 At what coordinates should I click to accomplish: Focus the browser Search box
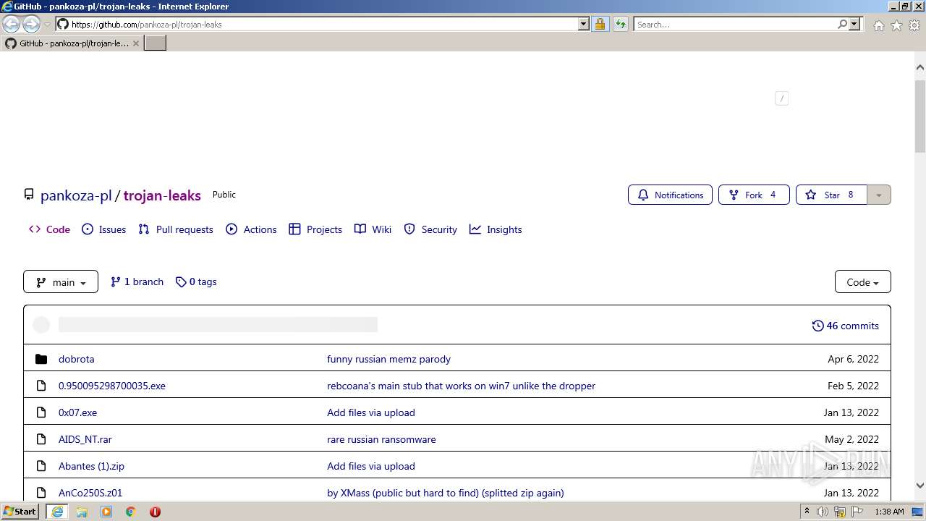tap(734, 24)
